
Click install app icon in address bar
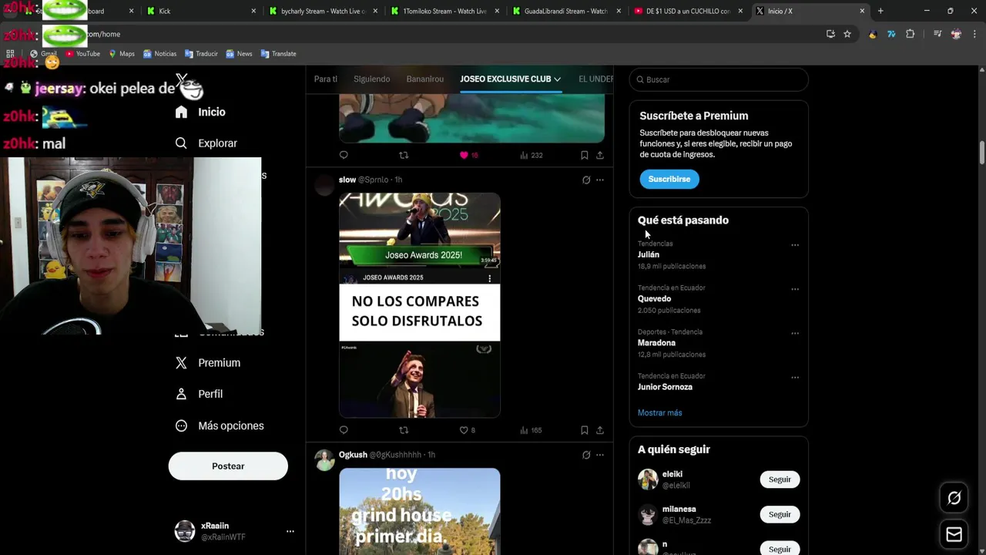point(830,34)
